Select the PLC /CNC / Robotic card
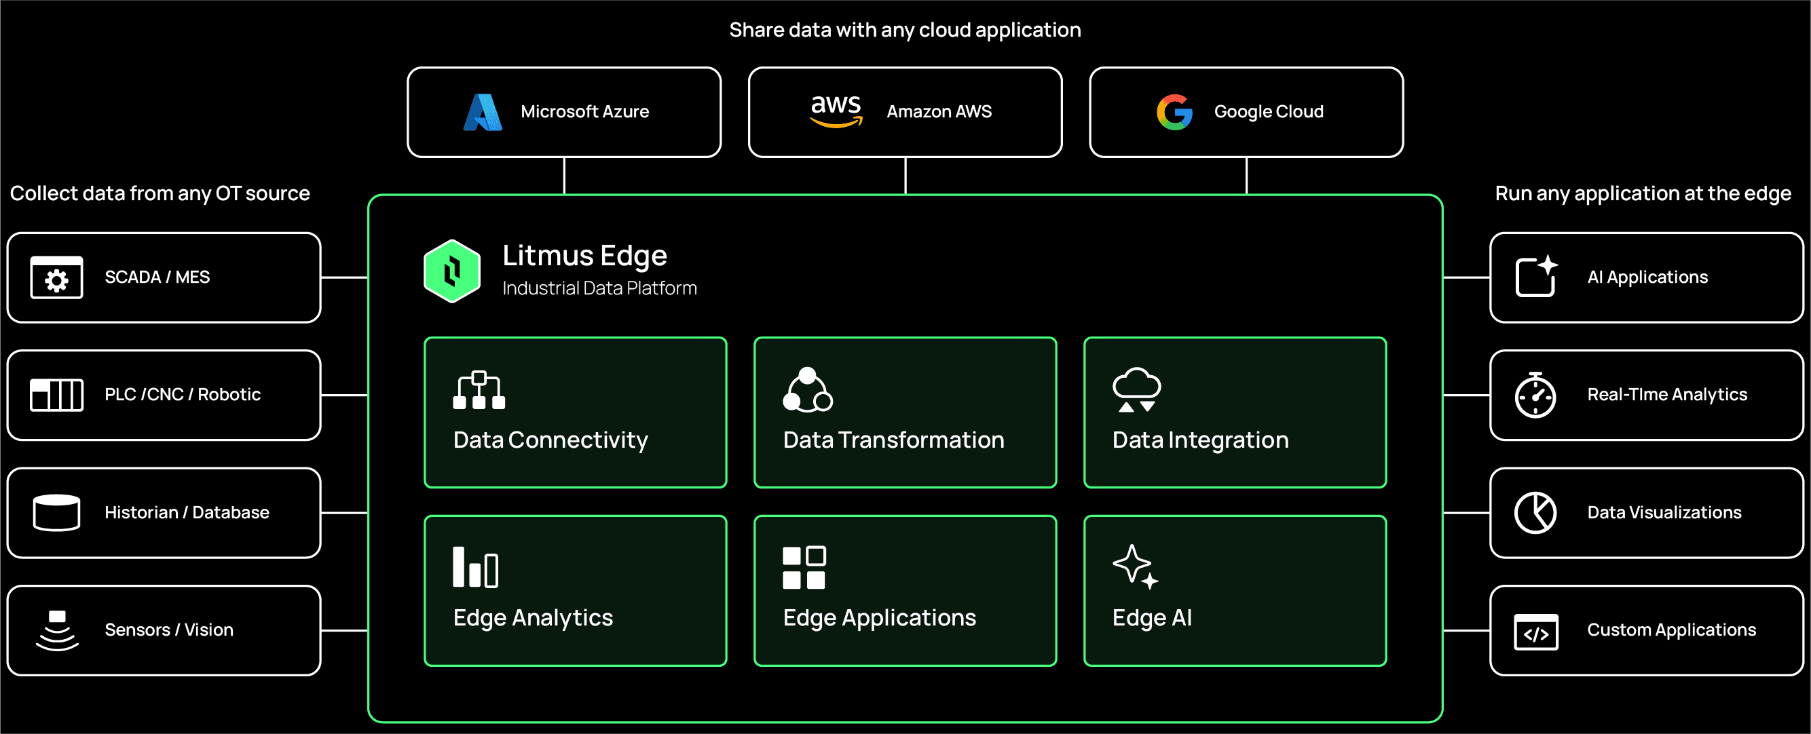 163,395
